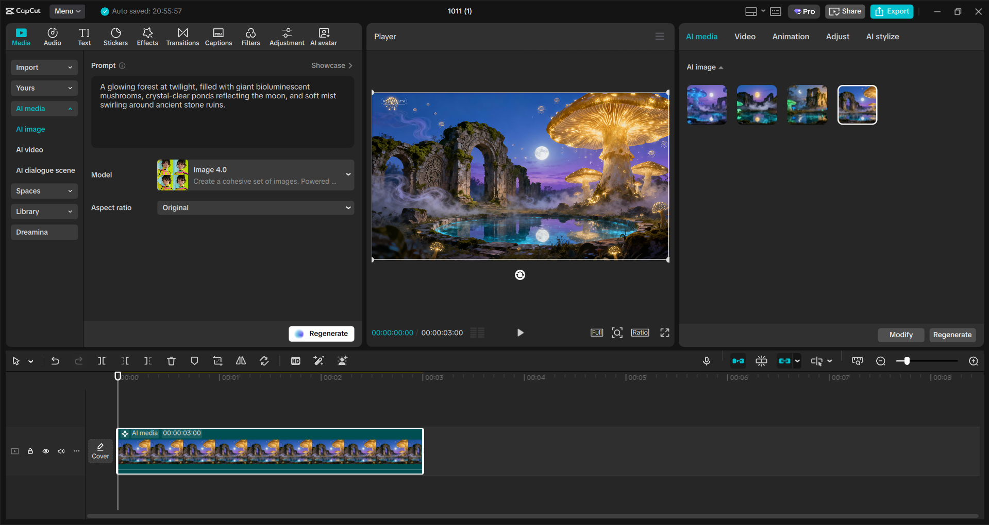Hide the AI media track
Image resolution: width=989 pixels, height=525 pixels.
pyautogui.click(x=45, y=451)
